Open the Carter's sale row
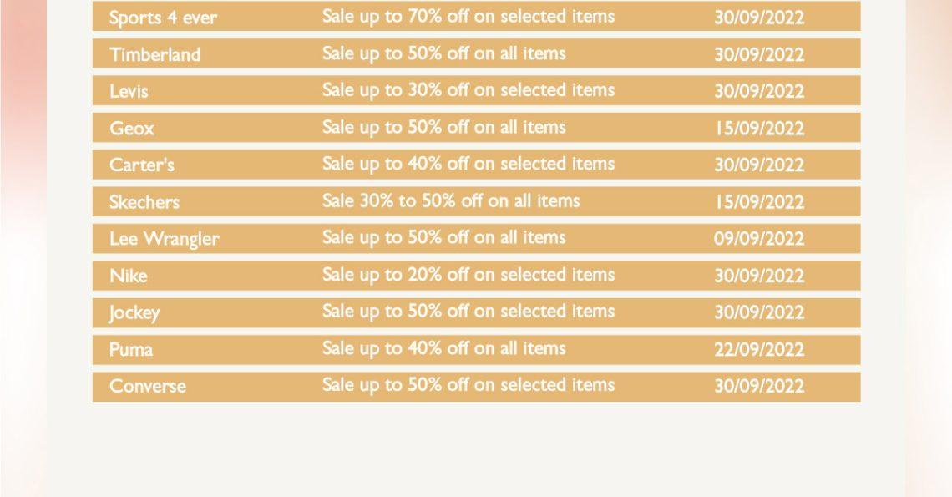This screenshot has width=952, height=497. point(476,165)
